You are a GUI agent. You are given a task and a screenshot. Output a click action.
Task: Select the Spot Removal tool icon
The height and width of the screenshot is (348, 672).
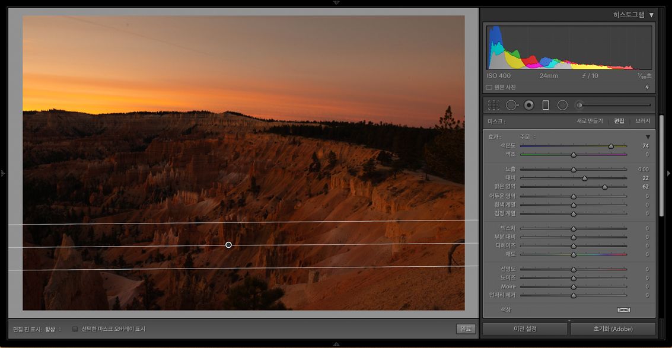[512, 105]
